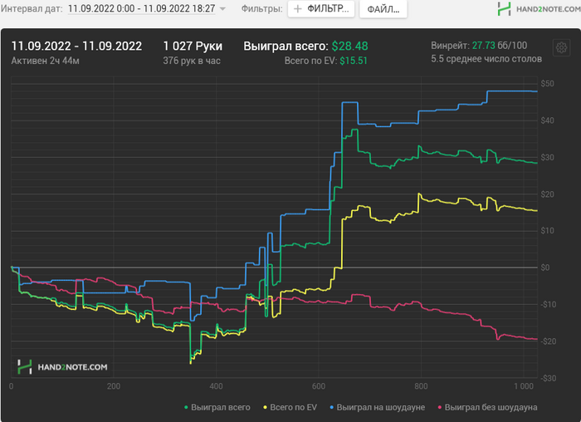This screenshot has height=422, width=581.
Task: Click the 1 027 Руки hand count
Action: point(193,46)
